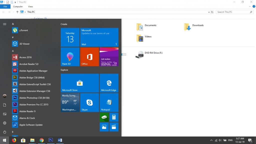Expand the File Explorer ribbon chevron
256x144 pixels.
[x=250, y=6]
